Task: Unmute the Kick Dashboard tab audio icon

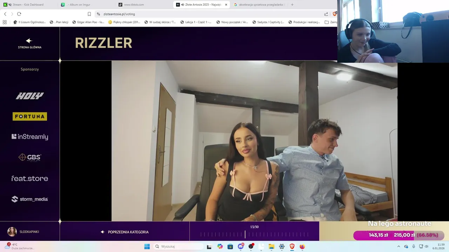Action: [x=10, y=5]
